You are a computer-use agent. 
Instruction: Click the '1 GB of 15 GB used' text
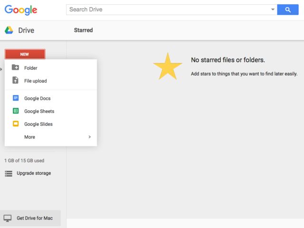click(x=24, y=161)
